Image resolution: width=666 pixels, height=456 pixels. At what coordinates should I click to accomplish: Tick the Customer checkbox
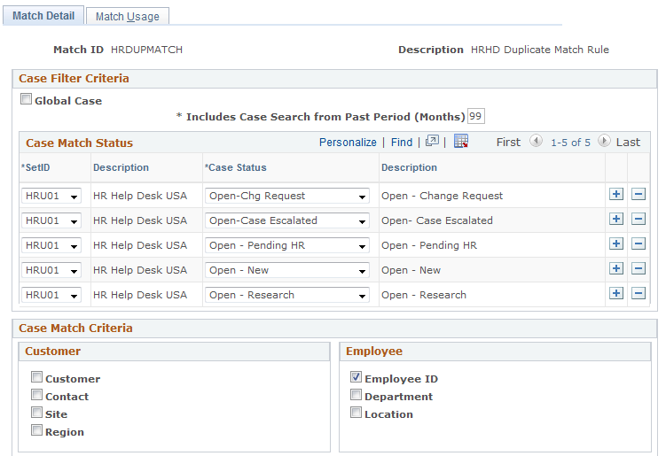pyautogui.click(x=36, y=376)
